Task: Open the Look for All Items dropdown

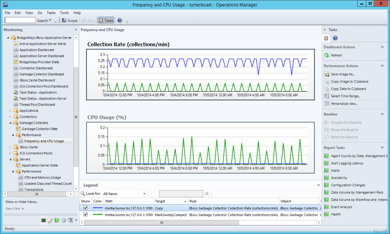Action: [144, 194]
